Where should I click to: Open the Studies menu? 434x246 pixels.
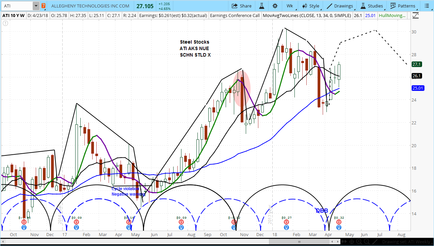coord(372,6)
